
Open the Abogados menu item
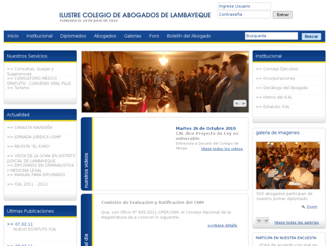coord(105,36)
